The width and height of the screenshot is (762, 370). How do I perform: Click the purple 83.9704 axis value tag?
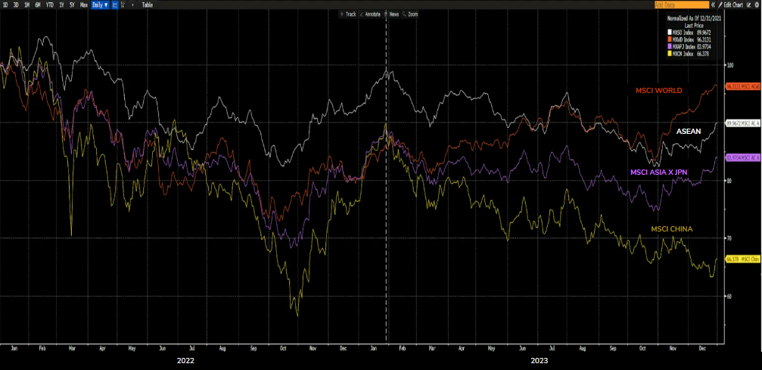click(x=742, y=157)
